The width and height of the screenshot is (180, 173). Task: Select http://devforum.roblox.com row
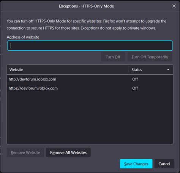90,79
